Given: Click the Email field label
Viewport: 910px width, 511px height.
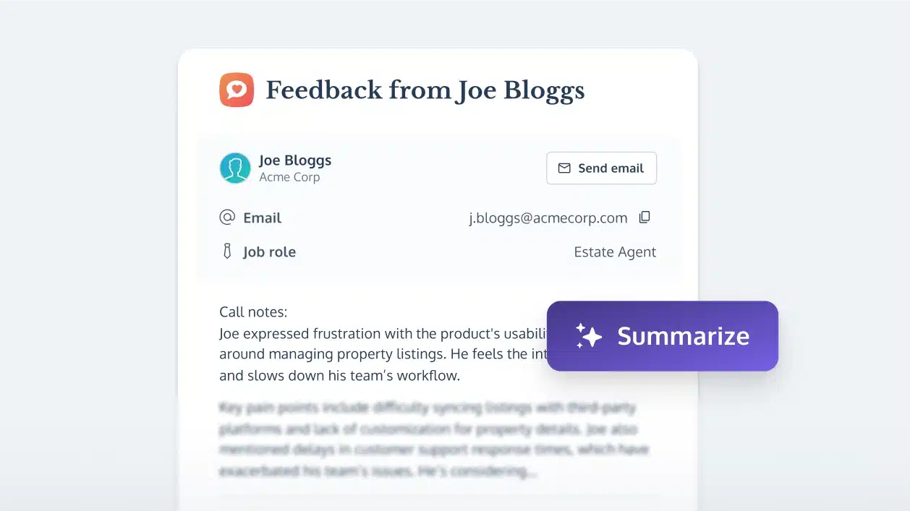Looking at the screenshot, I should coord(262,218).
